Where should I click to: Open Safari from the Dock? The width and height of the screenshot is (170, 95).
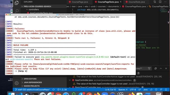point(66,94)
